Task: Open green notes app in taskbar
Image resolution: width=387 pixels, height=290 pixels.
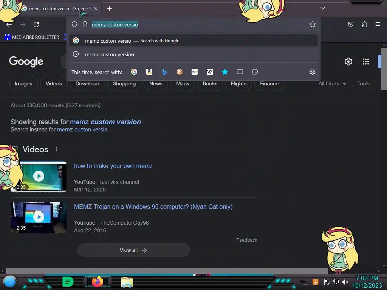Action: point(68,282)
